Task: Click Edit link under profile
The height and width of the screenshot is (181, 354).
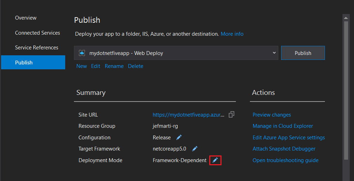Action: tap(96, 66)
